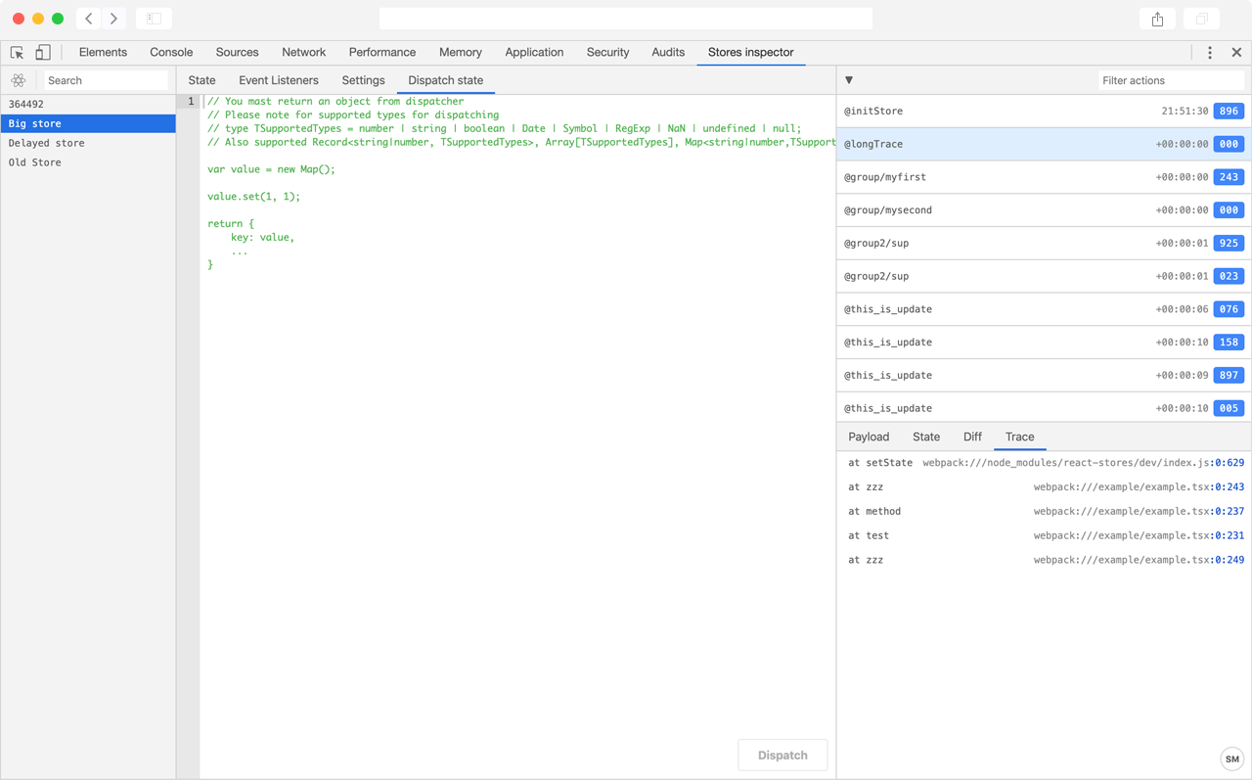
Task: Select @this_is_update action with 897 badge
Action: (x=1044, y=375)
